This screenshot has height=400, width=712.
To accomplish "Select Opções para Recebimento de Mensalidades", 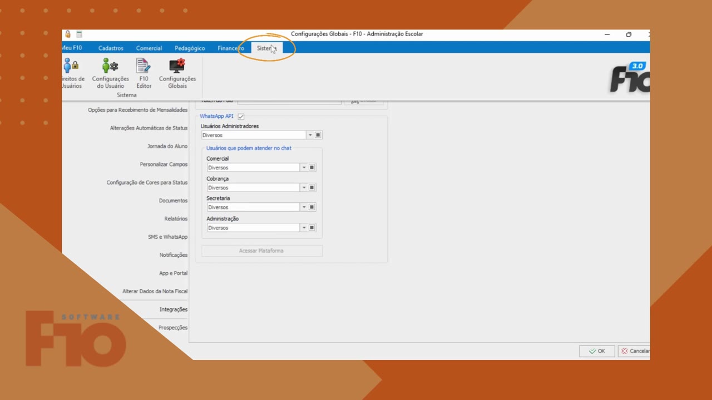I will click(x=137, y=110).
